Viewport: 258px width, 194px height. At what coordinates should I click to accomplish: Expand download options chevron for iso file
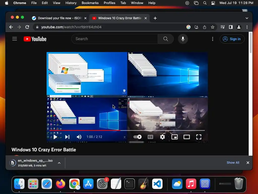pos(59,163)
